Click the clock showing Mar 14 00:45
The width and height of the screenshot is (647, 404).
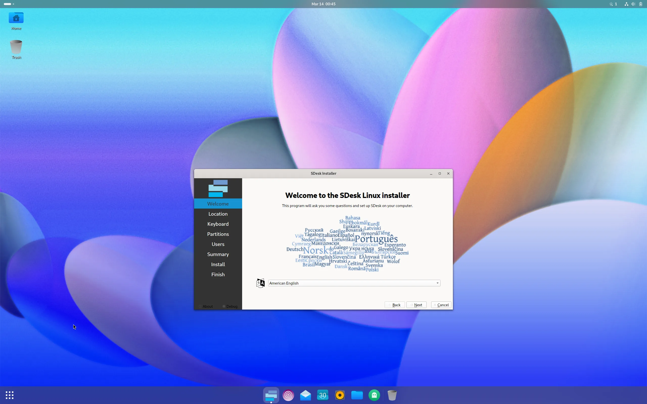point(323,4)
